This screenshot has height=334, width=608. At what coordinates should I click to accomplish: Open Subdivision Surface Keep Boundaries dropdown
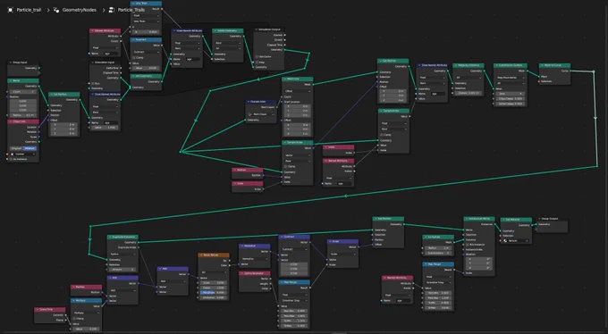[x=511, y=78]
